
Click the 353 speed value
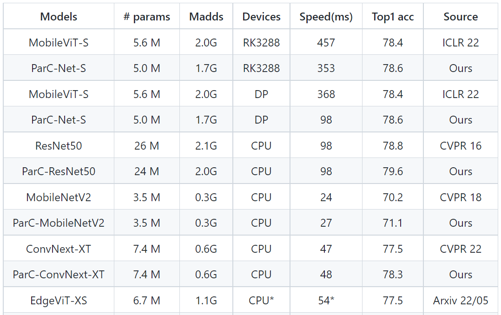326,68
